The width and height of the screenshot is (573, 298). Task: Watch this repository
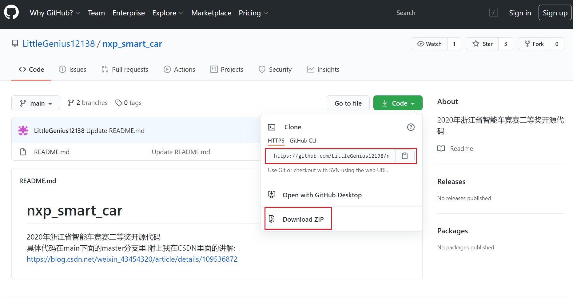point(429,44)
